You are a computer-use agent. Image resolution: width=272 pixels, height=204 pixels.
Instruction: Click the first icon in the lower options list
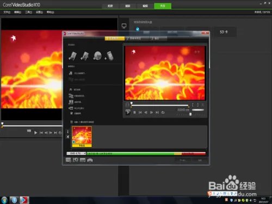(x=71, y=90)
